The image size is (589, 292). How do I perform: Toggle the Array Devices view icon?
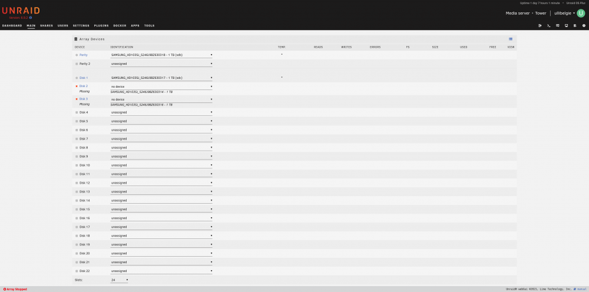(511, 39)
